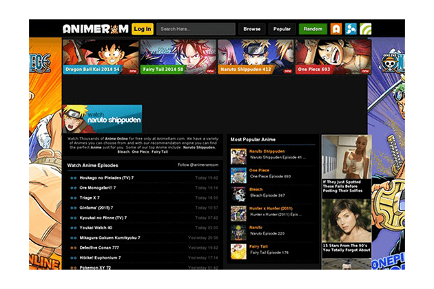Open Bleach Episode 367 text
The height and width of the screenshot is (289, 434).
(x=267, y=195)
